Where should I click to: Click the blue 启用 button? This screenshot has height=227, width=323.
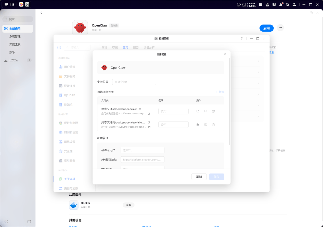click(267, 28)
